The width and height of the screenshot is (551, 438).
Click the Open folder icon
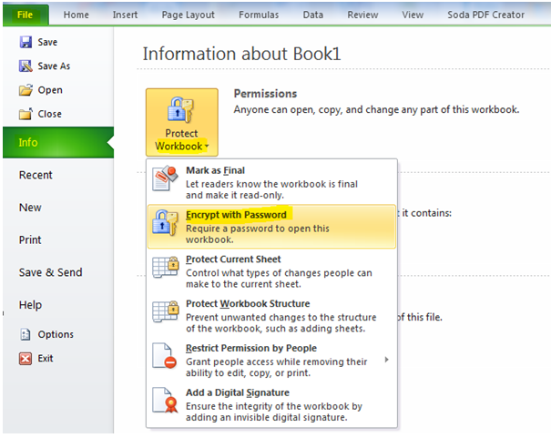26,90
